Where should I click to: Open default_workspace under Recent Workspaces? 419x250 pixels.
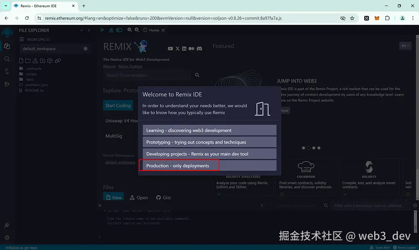click(120, 162)
